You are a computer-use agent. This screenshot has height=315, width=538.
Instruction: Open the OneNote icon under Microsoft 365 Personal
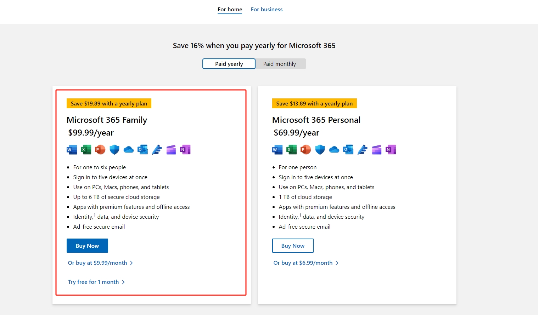391,149
